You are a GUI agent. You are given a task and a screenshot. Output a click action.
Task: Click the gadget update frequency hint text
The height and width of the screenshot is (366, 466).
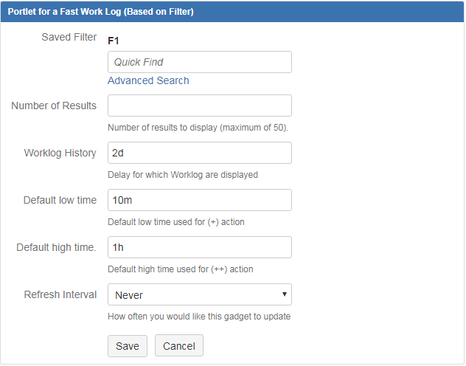pos(199,317)
